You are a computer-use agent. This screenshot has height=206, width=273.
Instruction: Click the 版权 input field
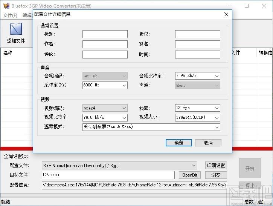click(198, 34)
